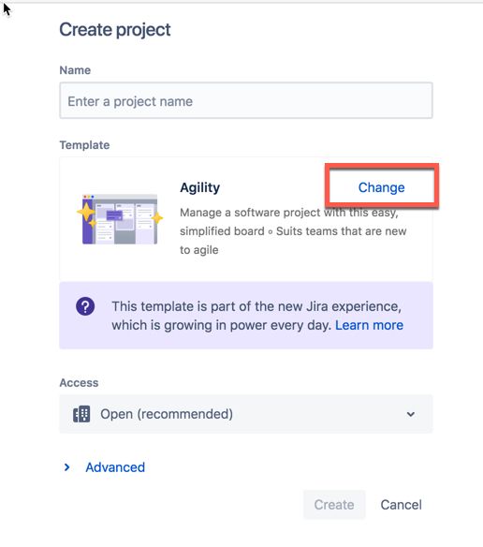Click the large yellow sparkle on template illustration
This screenshot has width=483, height=547.
(x=86, y=212)
